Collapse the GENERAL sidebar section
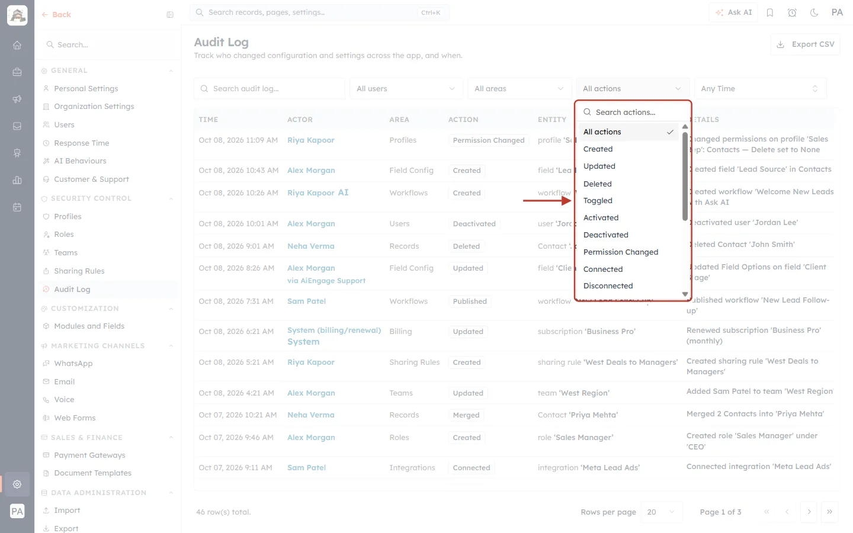This screenshot has width=853, height=533. [x=171, y=71]
